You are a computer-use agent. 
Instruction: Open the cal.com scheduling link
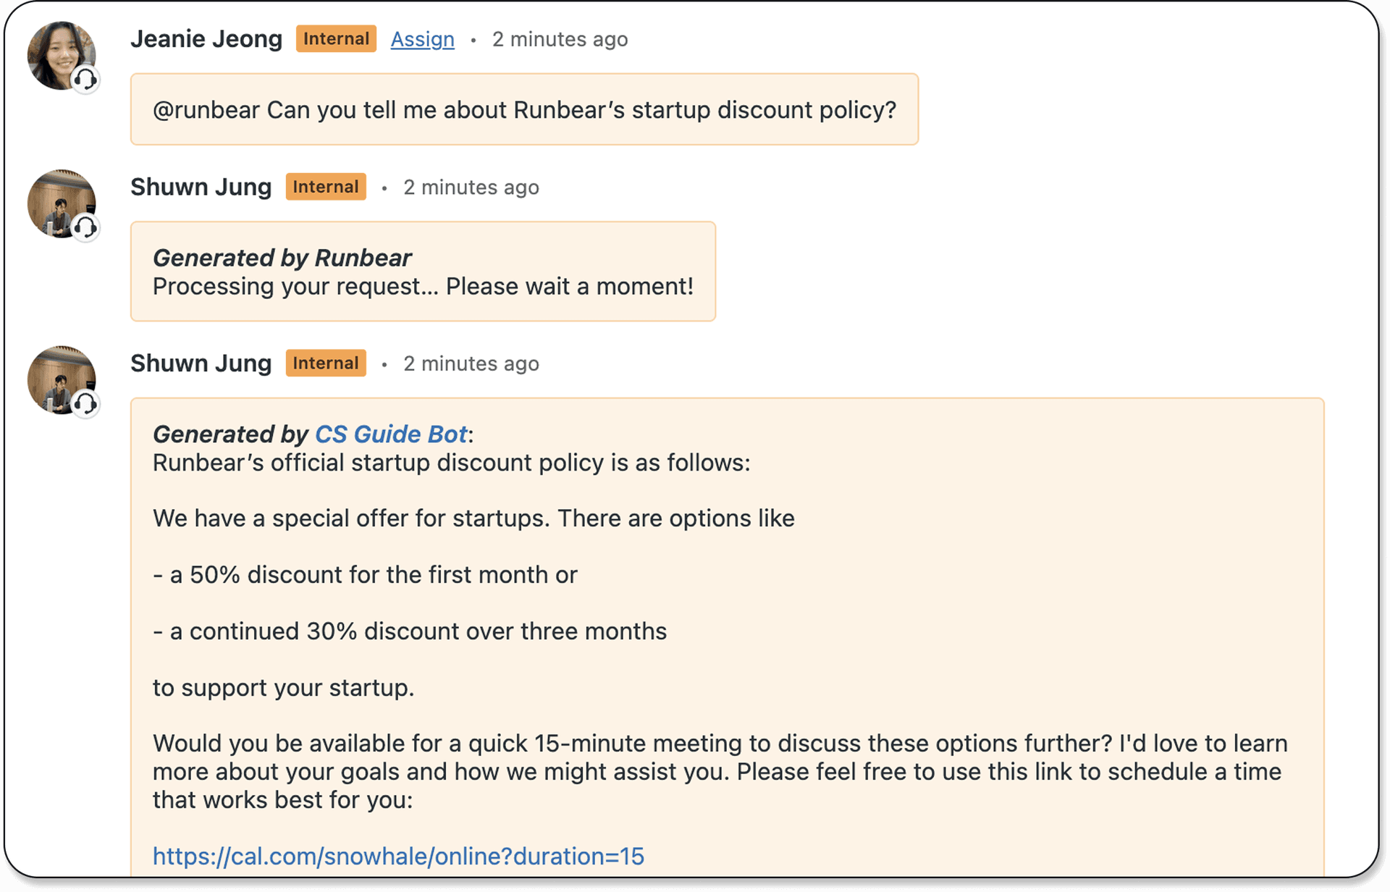(x=398, y=856)
